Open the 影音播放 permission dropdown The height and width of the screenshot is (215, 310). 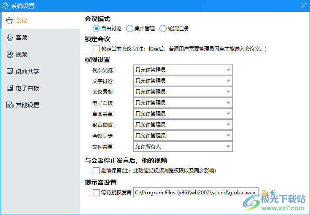coord(183,125)
